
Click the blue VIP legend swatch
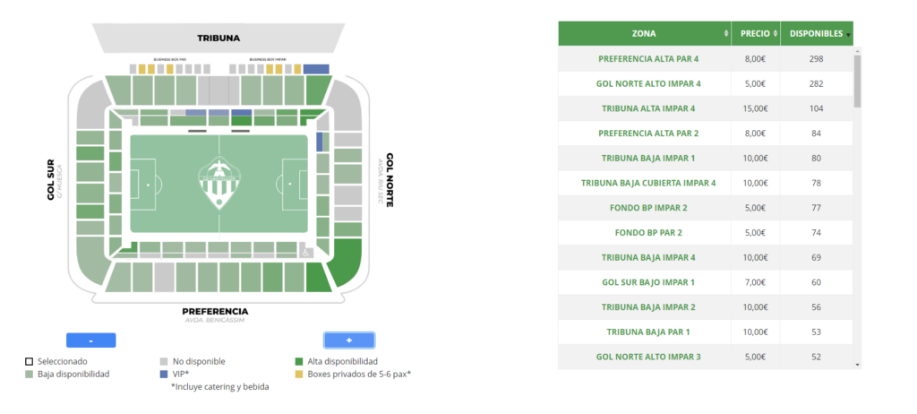163,374
